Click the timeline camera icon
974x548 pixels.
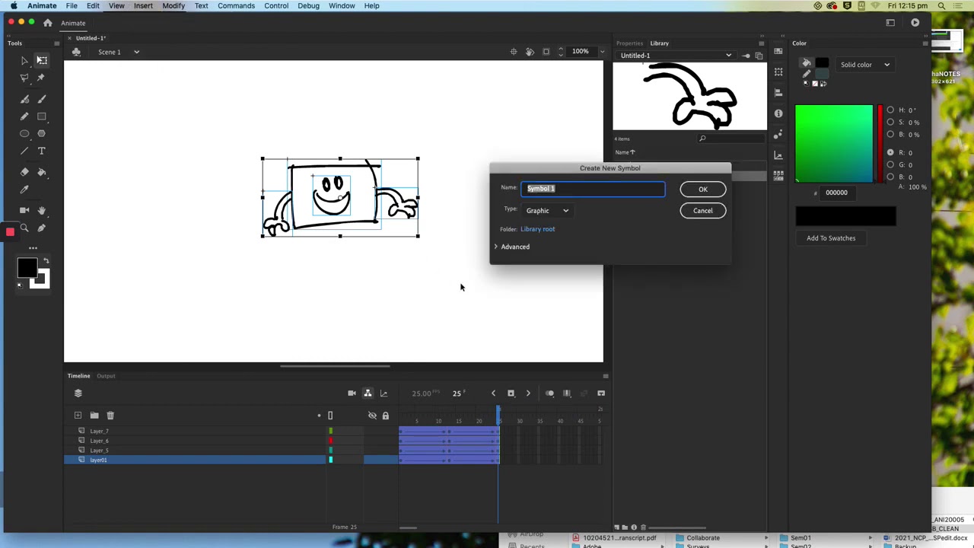[352, 393]
